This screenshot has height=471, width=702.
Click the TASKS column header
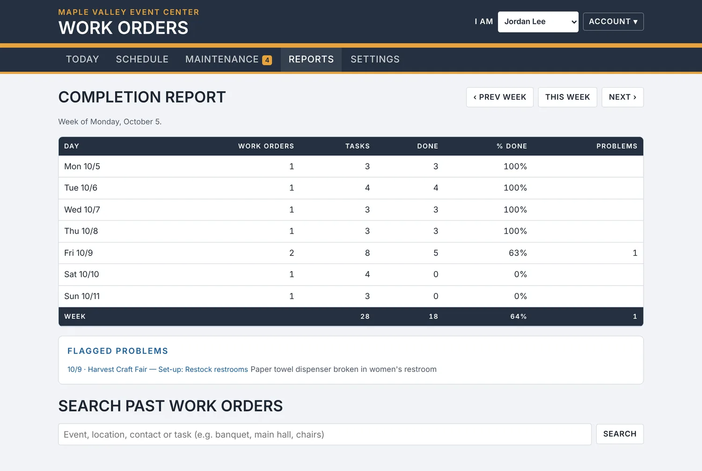[358, 146]
